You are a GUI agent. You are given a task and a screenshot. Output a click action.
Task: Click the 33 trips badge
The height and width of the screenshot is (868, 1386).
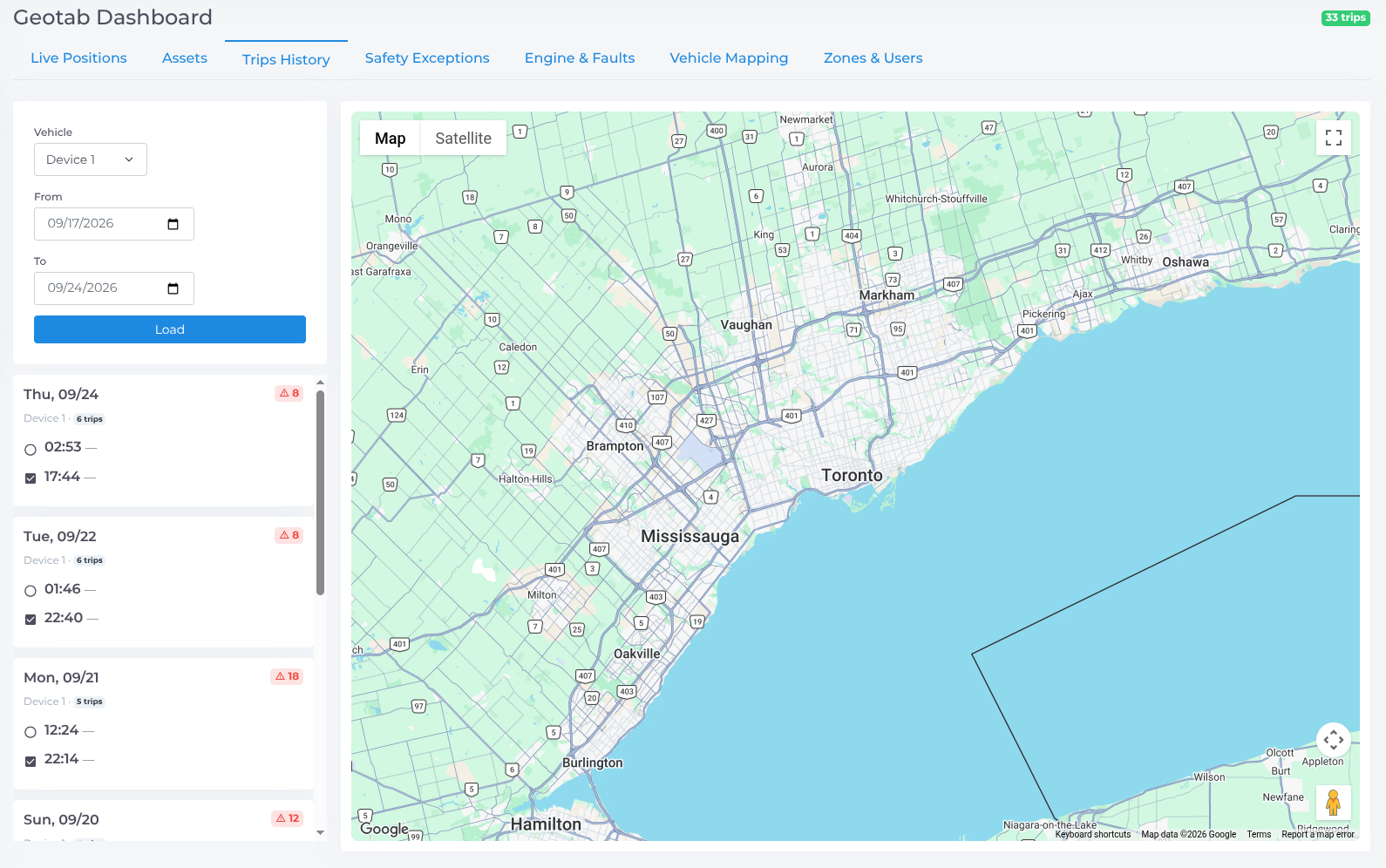pos(1346,17)
